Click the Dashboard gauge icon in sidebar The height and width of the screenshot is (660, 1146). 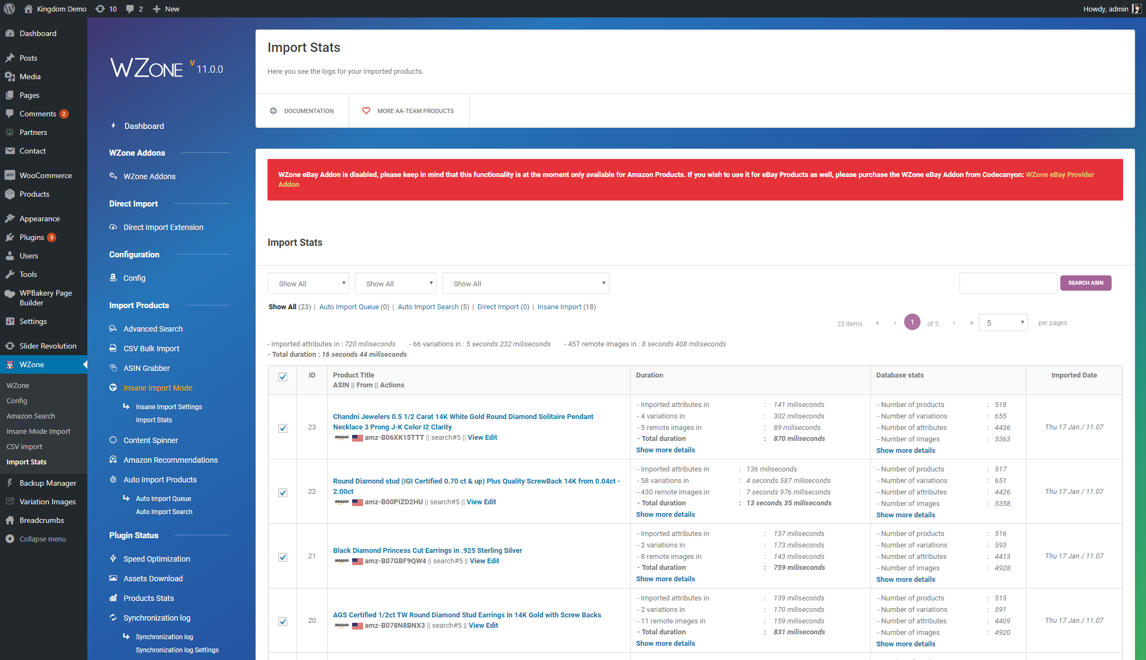tap(10, 33)
